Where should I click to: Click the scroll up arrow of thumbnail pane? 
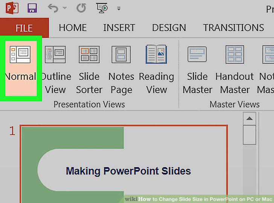250,118
